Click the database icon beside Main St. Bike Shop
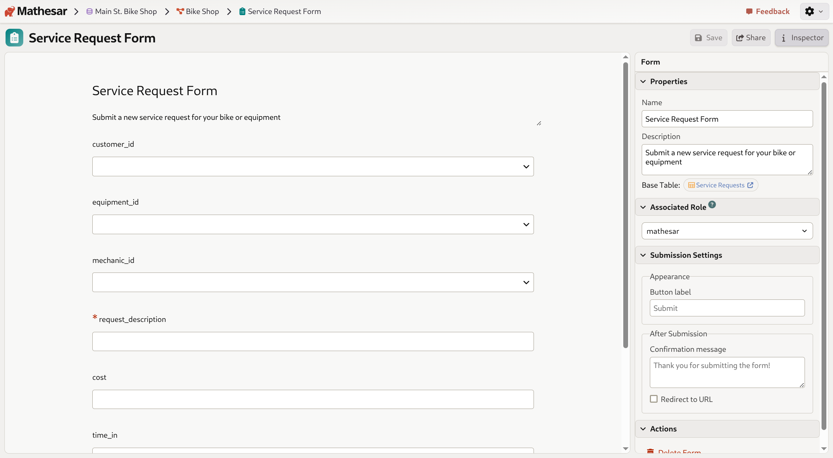 tap(89, 11)
